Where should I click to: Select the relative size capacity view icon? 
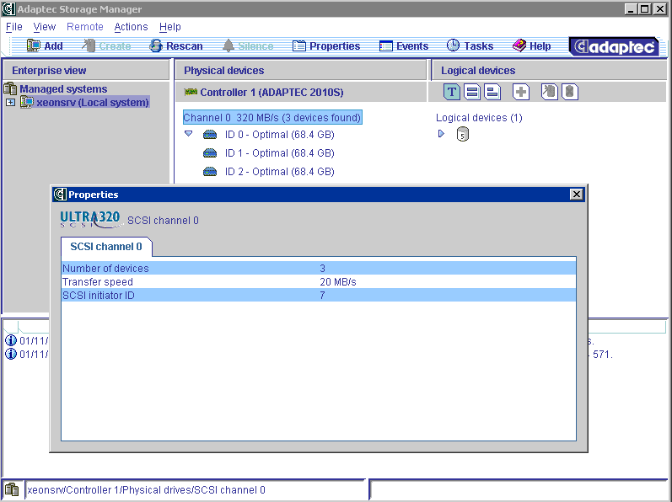click(492, 92)
